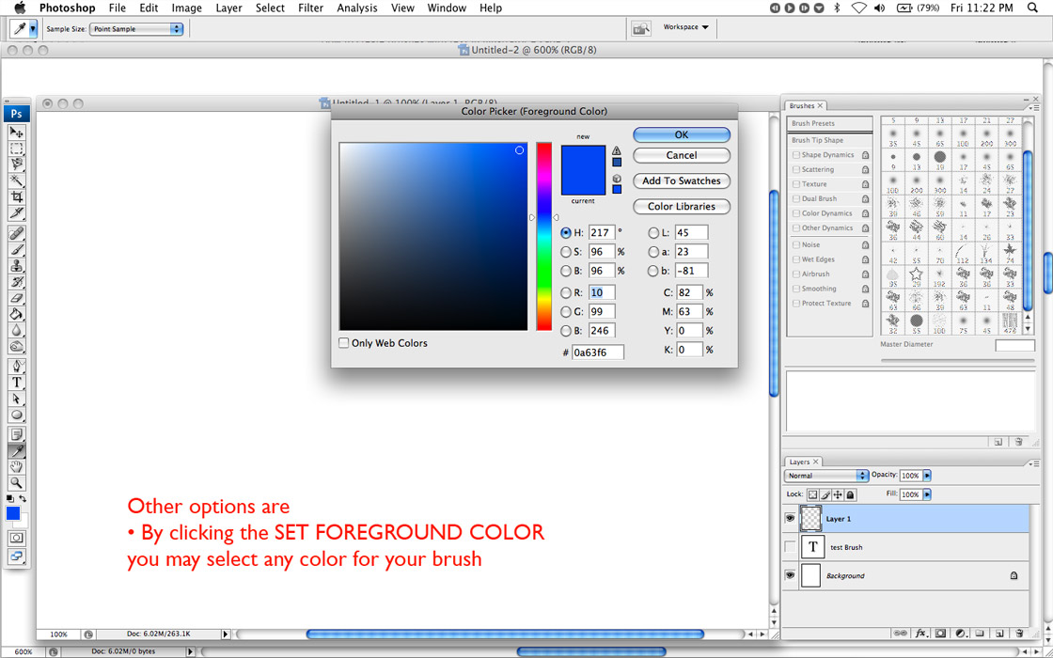Select the Notes tool
This screenshot has height=658, width=1053.
click(17, 433)
